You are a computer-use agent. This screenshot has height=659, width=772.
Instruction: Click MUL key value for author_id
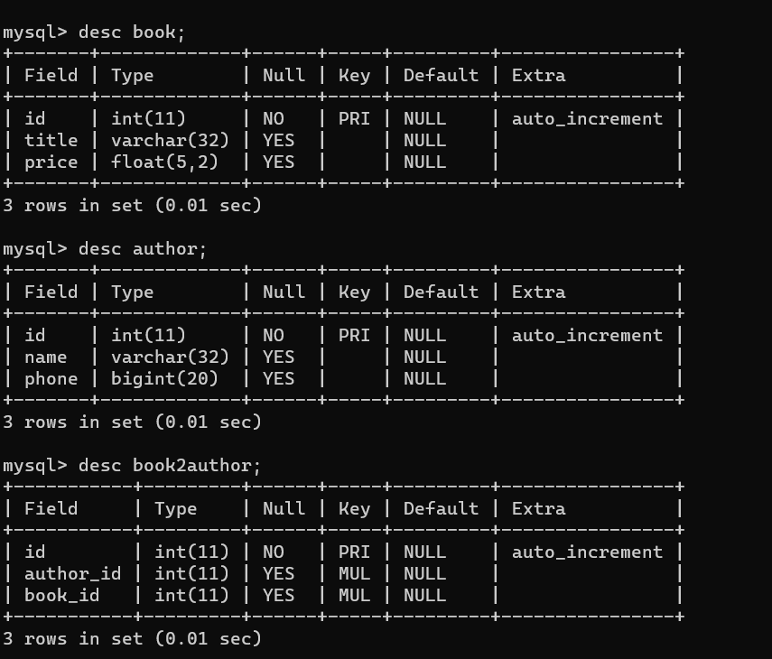click(355, 574)
